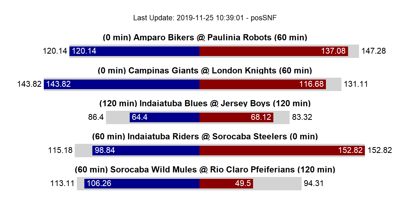Click the Campinas Giants @ London Knights heading
The image size is (410, 205).
click(x=205, y=71)
